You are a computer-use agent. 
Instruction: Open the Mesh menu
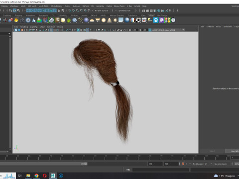coord(23,6)
